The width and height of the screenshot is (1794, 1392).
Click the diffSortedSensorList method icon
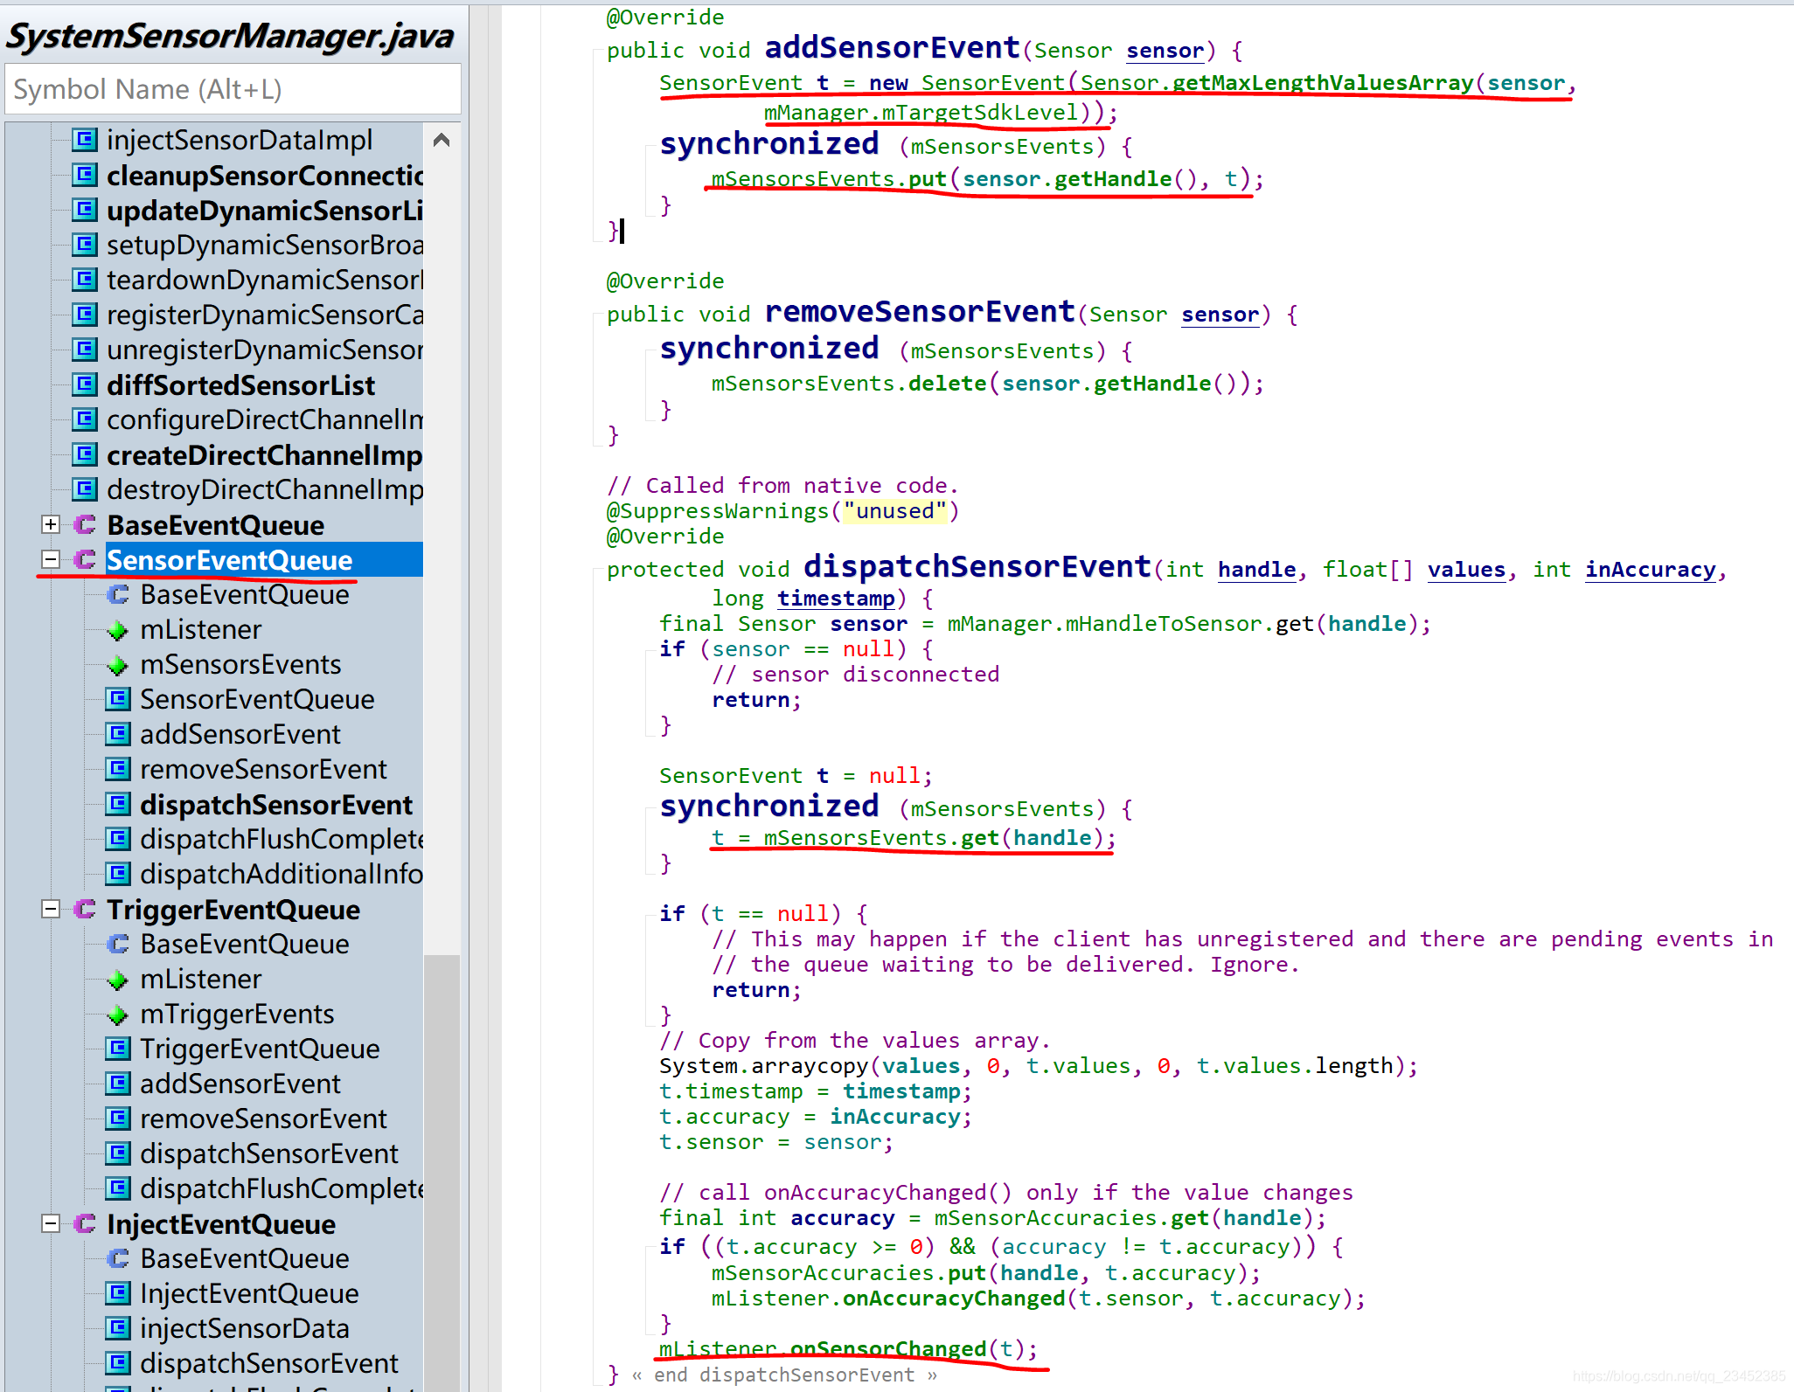pos(85,384)
